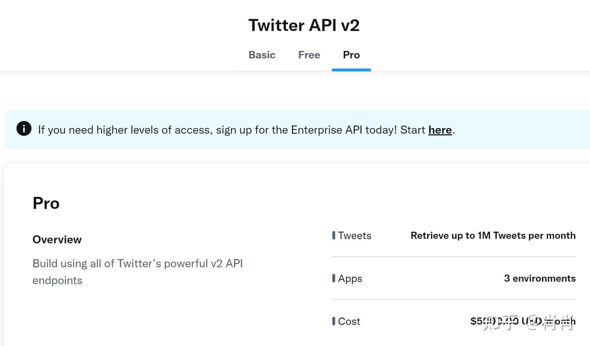Image resolution: width=590 pixels, height=346 pixels.
Task: Click the "Apps" row label
Action: (x=350, y=279)
